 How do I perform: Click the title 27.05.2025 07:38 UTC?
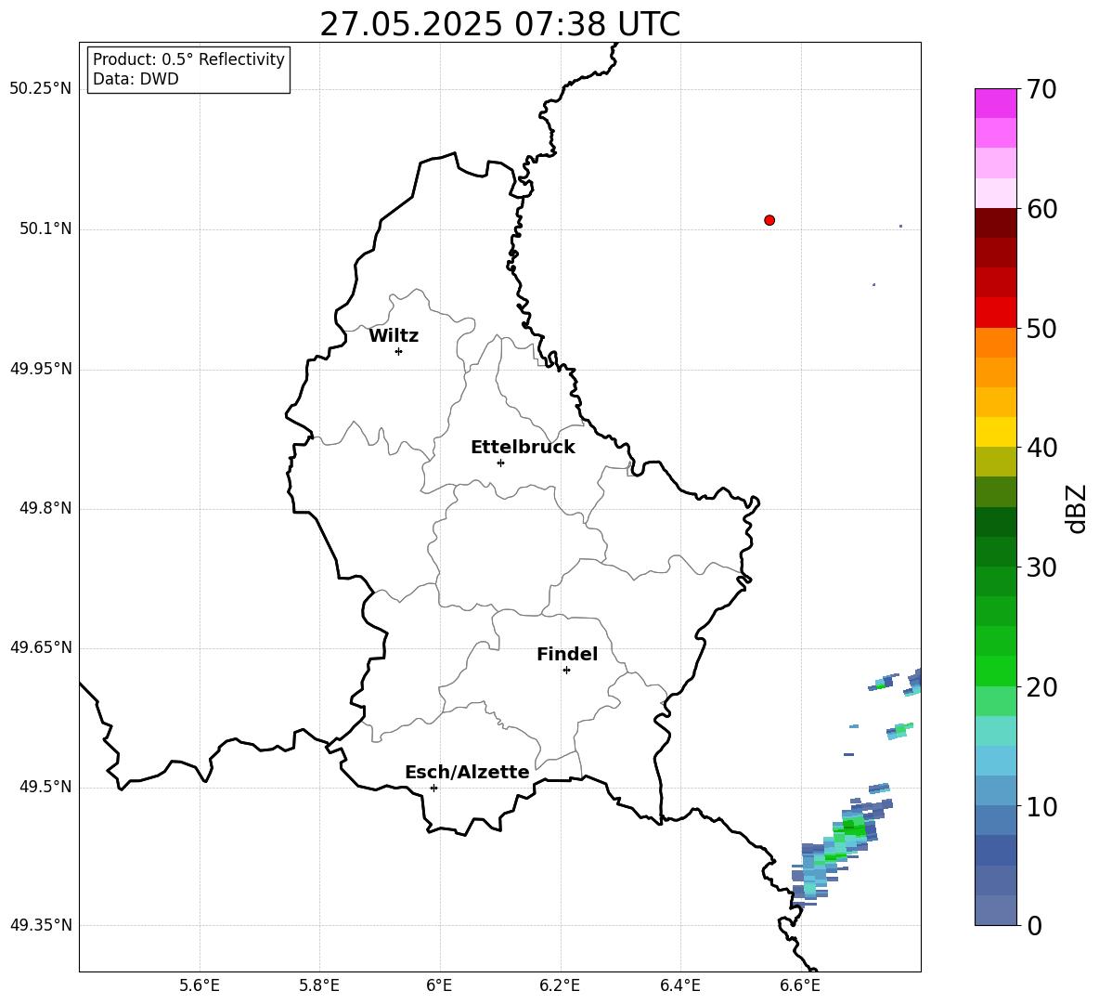click(499, 24)
